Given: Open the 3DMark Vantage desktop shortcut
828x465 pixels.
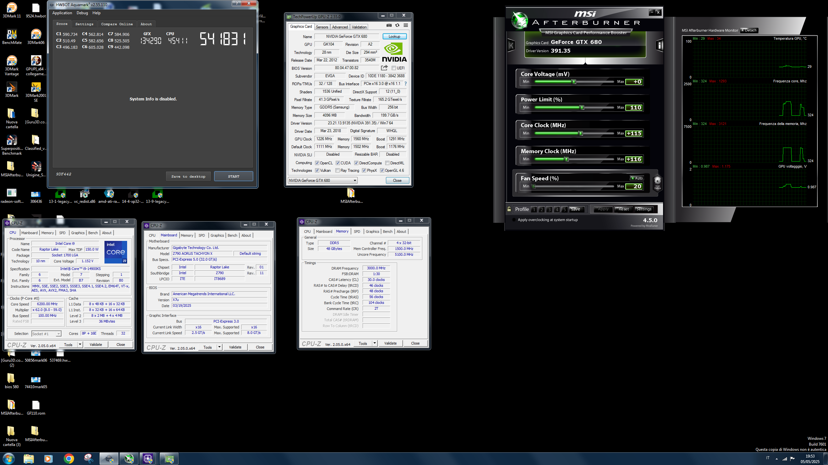Looking at the screenshot, I should click(x=12, y=65).
